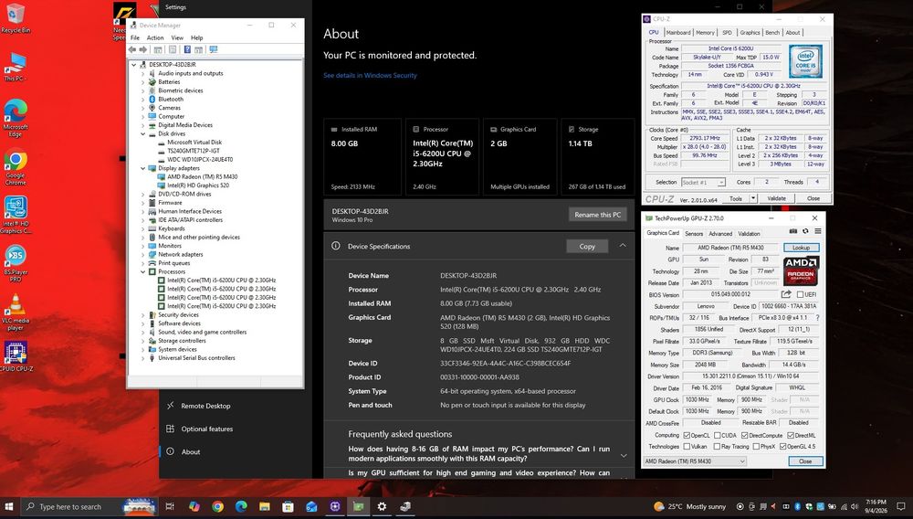Open Intel HD Graphics Control Panel icon
913x519 pixels.
click(x=16, y=215)
